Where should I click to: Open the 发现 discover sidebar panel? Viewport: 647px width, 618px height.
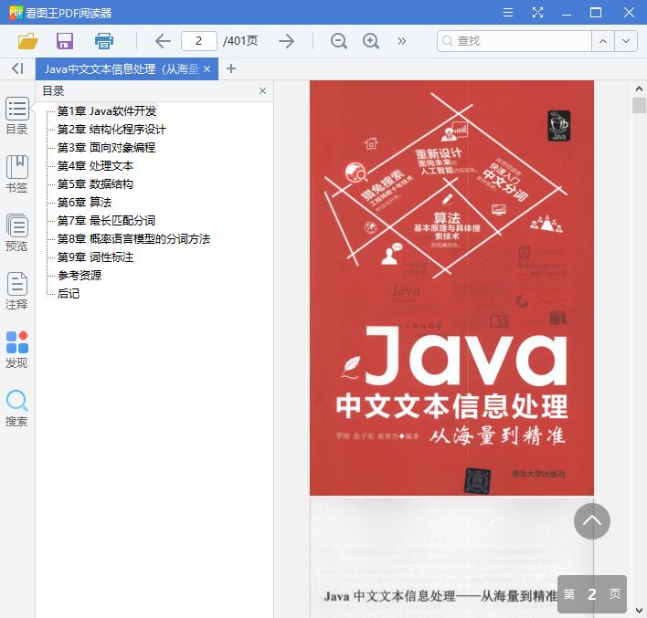pyautogui.click(x=17, y=350)
